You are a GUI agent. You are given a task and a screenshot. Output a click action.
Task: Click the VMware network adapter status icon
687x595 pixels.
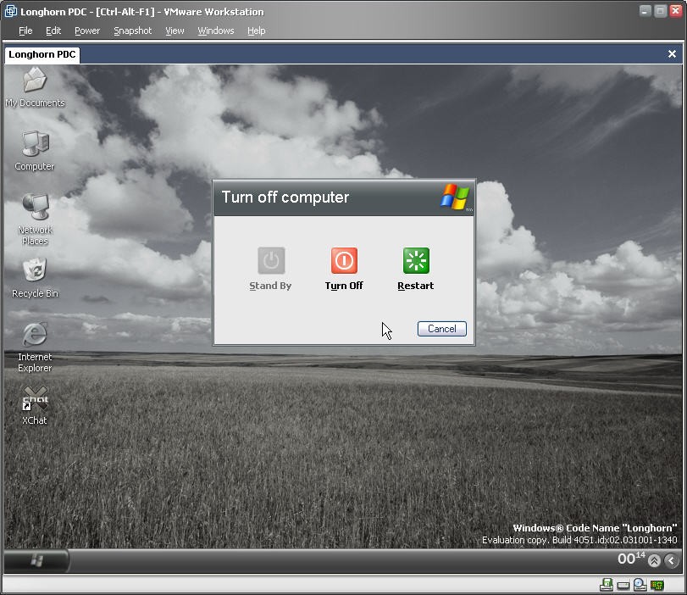coord(657,585)
